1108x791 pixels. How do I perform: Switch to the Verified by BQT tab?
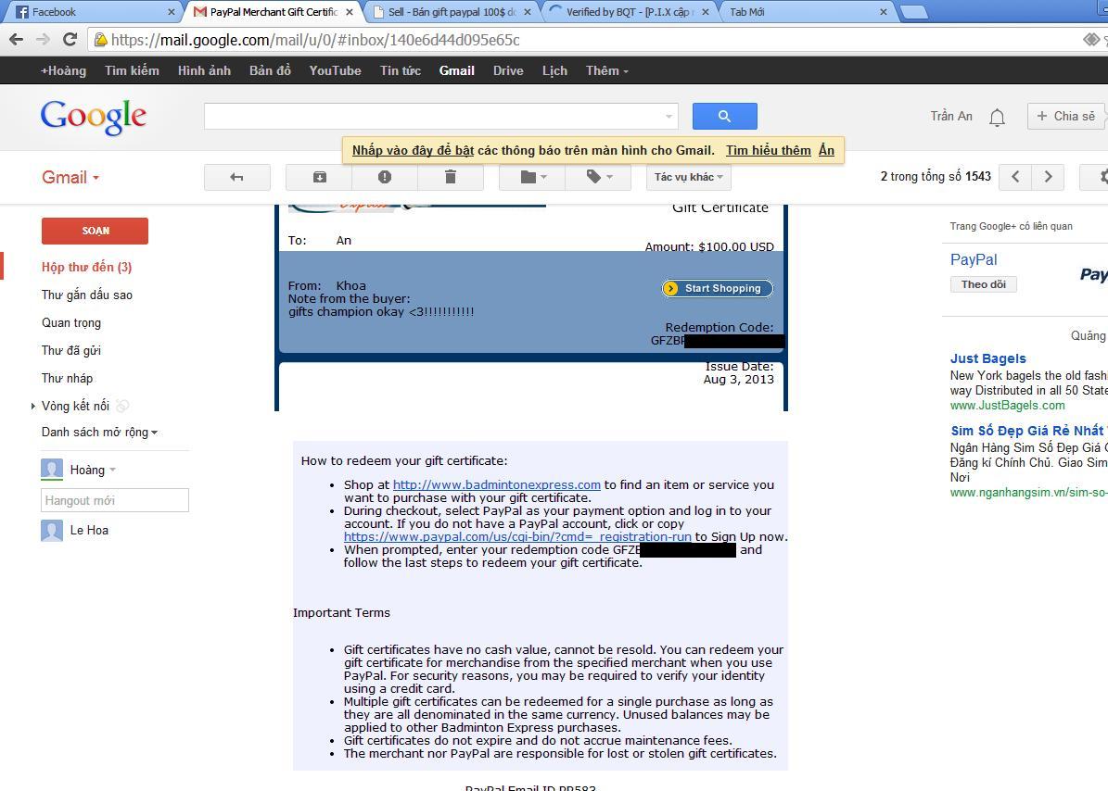(629, 12)
